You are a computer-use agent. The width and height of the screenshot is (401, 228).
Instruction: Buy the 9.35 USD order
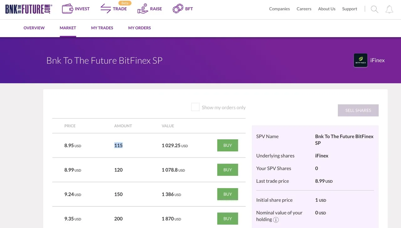click(x=227, y=219)
